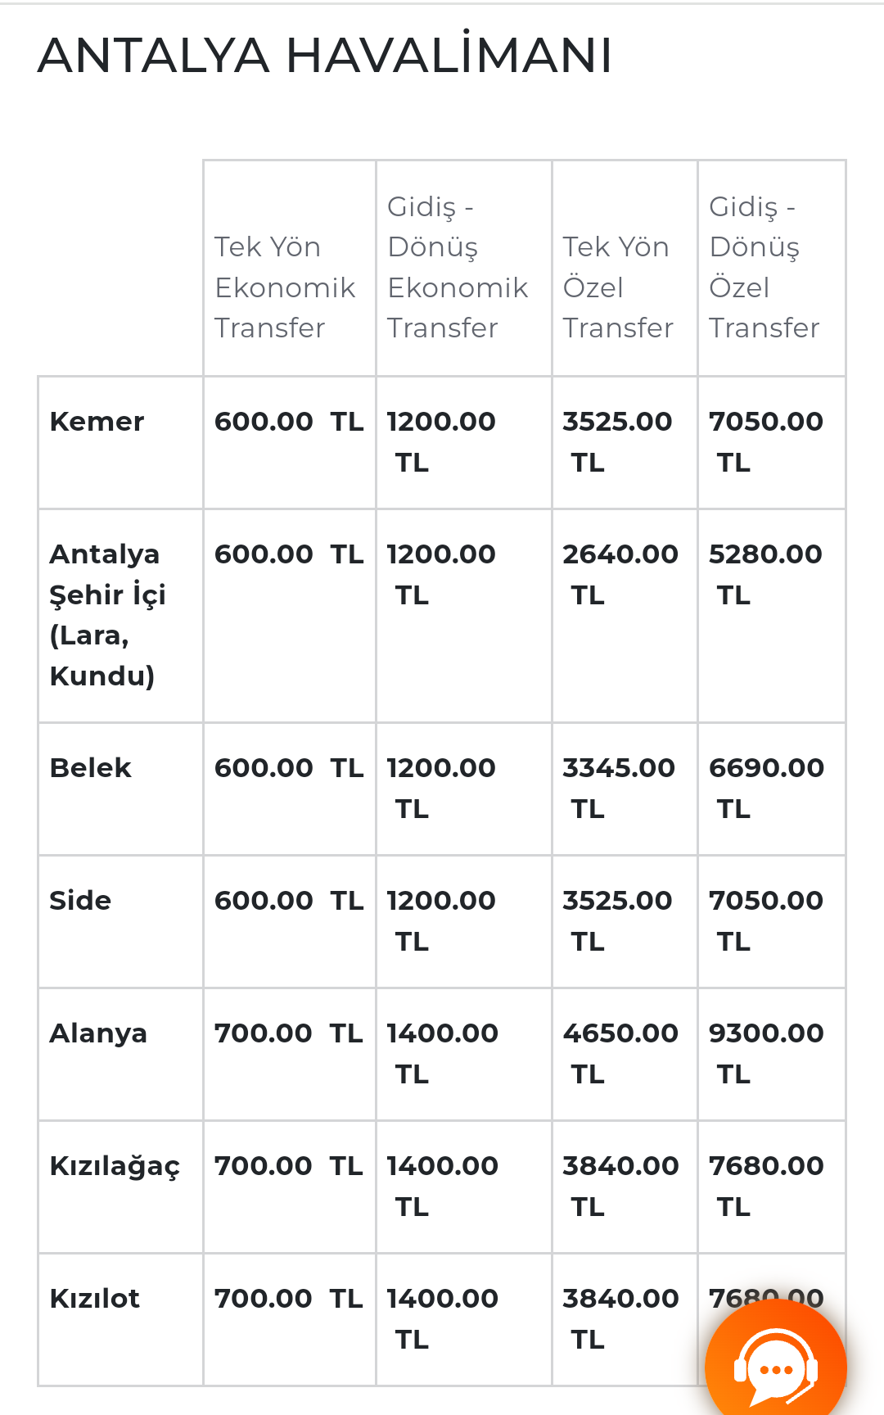Click the Gidiş - Dönüş Ekonomik Transfer header
The height and width of the screenshot is (1415, 884).
(458, 267)
